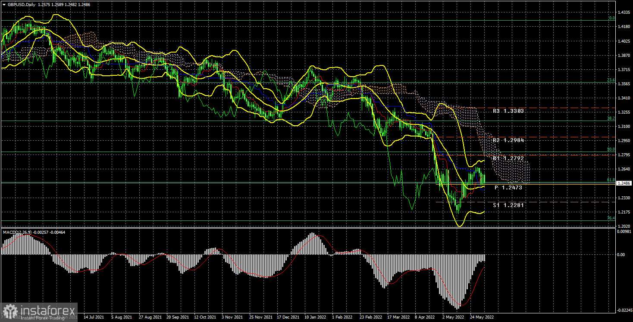Viewport: 633px width, 322px height.
Task: Click the S1 1.2281 support label
Action: click(508, 205)
